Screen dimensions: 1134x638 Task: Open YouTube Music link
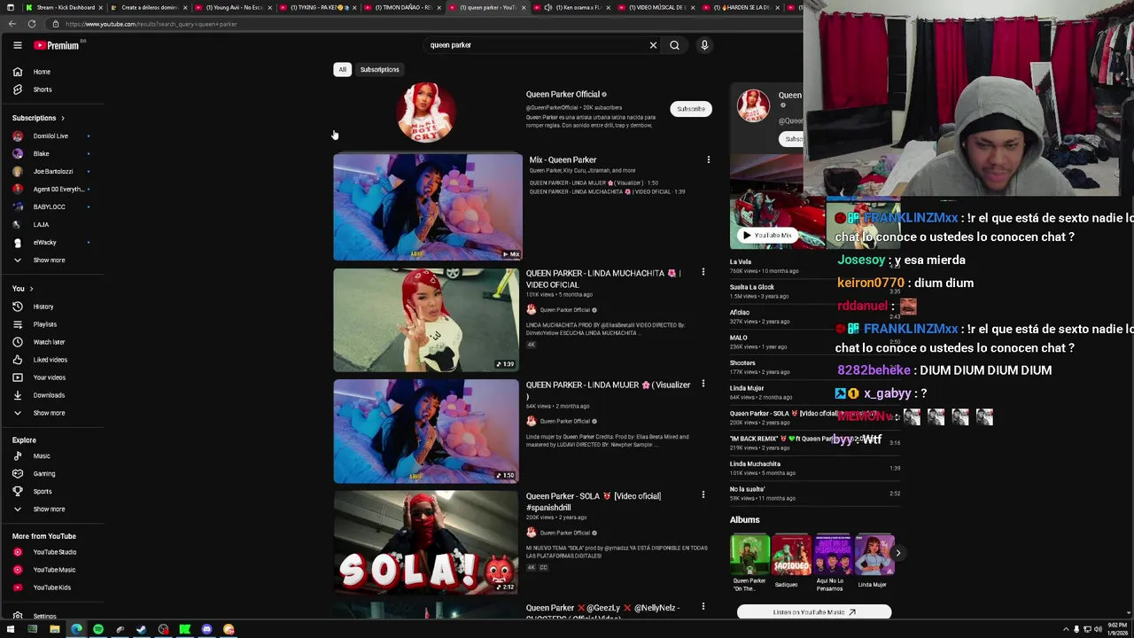click(x=53, y=570)
